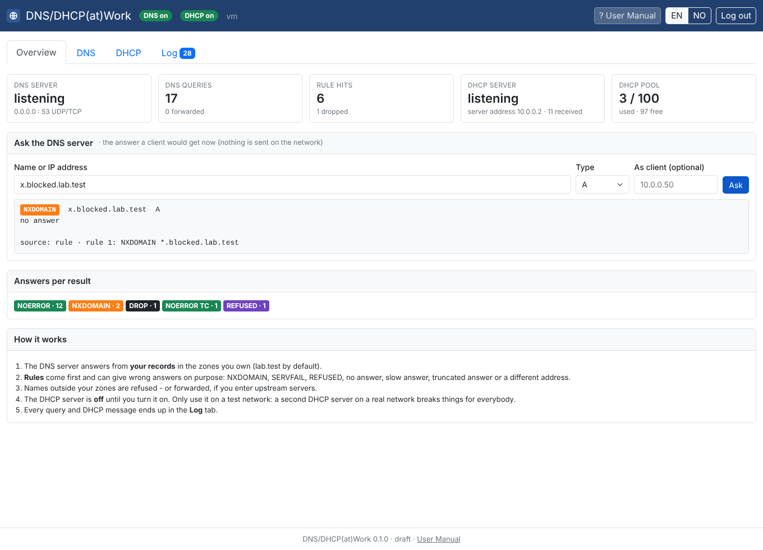Click the DNS SERVER listening card
This screenshot has width=763, height=550.
tap(79, 98)
